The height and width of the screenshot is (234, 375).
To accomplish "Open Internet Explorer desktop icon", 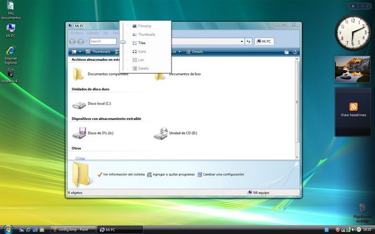I will tap(11, 56).
